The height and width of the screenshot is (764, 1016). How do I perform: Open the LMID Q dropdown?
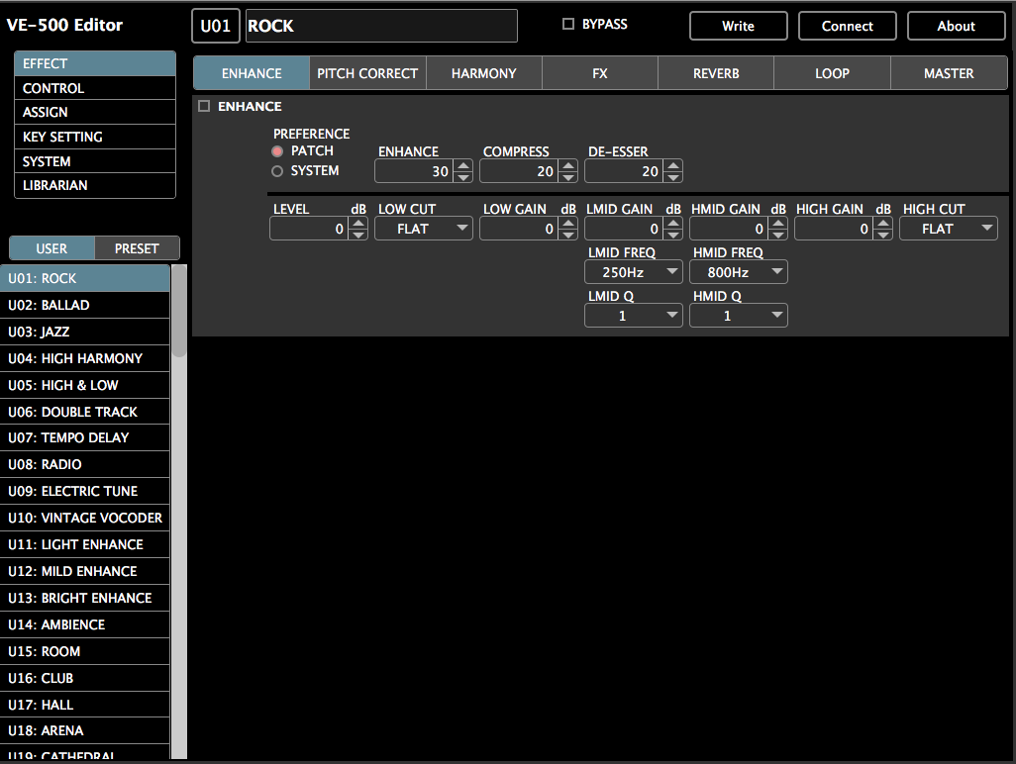pyautogui.click(x=634, y=316)
